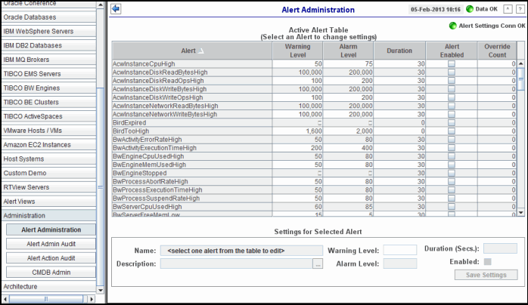Sort by Override Count column header
This screenshot has width=528, height=305.
[497, 51]
